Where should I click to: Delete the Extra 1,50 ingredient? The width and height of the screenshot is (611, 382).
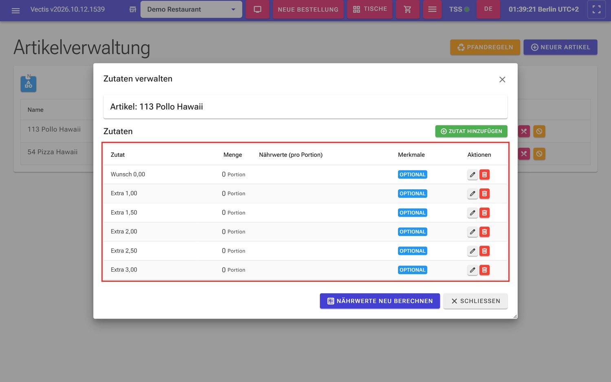484,213
